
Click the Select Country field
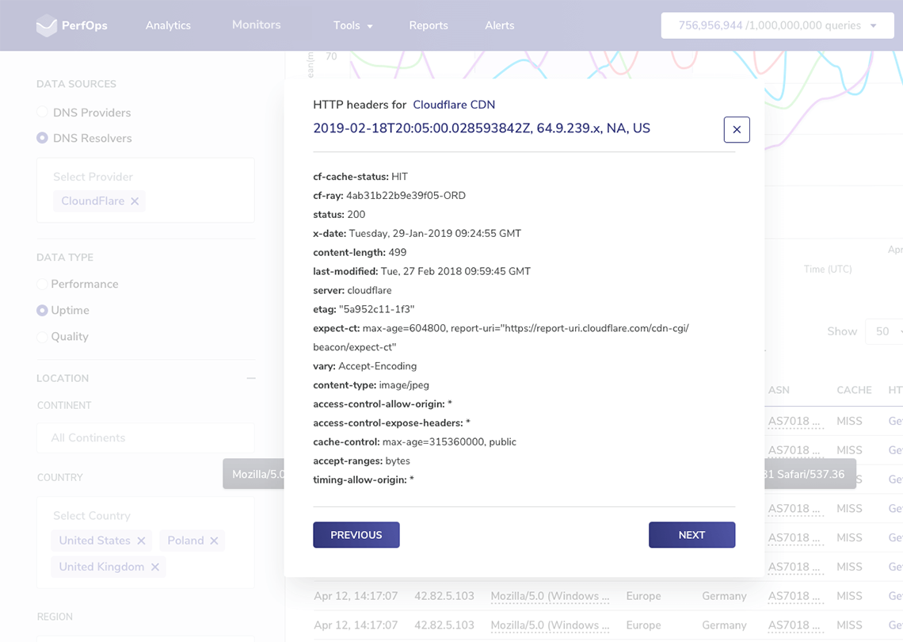[x=146, y=543]
